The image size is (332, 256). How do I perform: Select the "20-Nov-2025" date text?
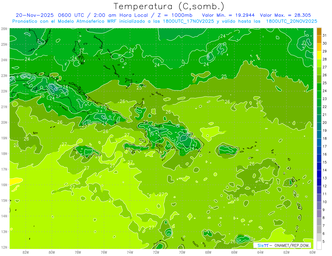(x=35, y=15)
